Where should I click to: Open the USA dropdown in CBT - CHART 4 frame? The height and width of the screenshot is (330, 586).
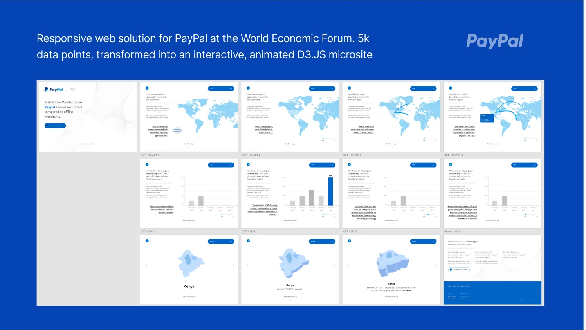524,165
